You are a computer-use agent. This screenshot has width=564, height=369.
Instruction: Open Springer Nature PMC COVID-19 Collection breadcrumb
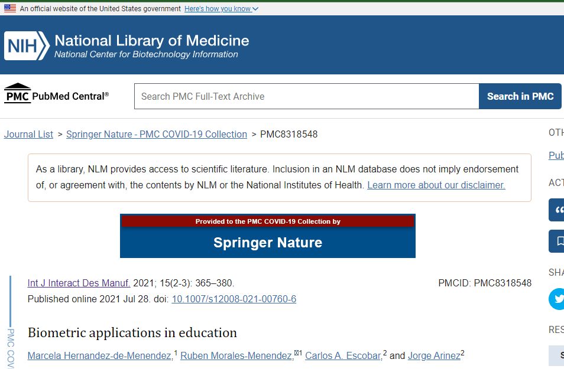coord(157,134)
